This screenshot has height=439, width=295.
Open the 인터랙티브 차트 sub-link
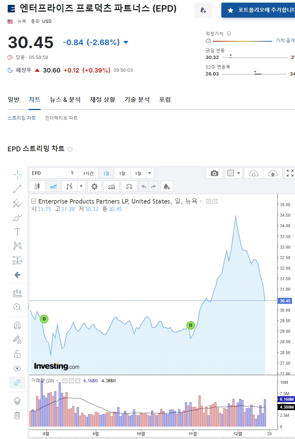(x=61, y=118)
